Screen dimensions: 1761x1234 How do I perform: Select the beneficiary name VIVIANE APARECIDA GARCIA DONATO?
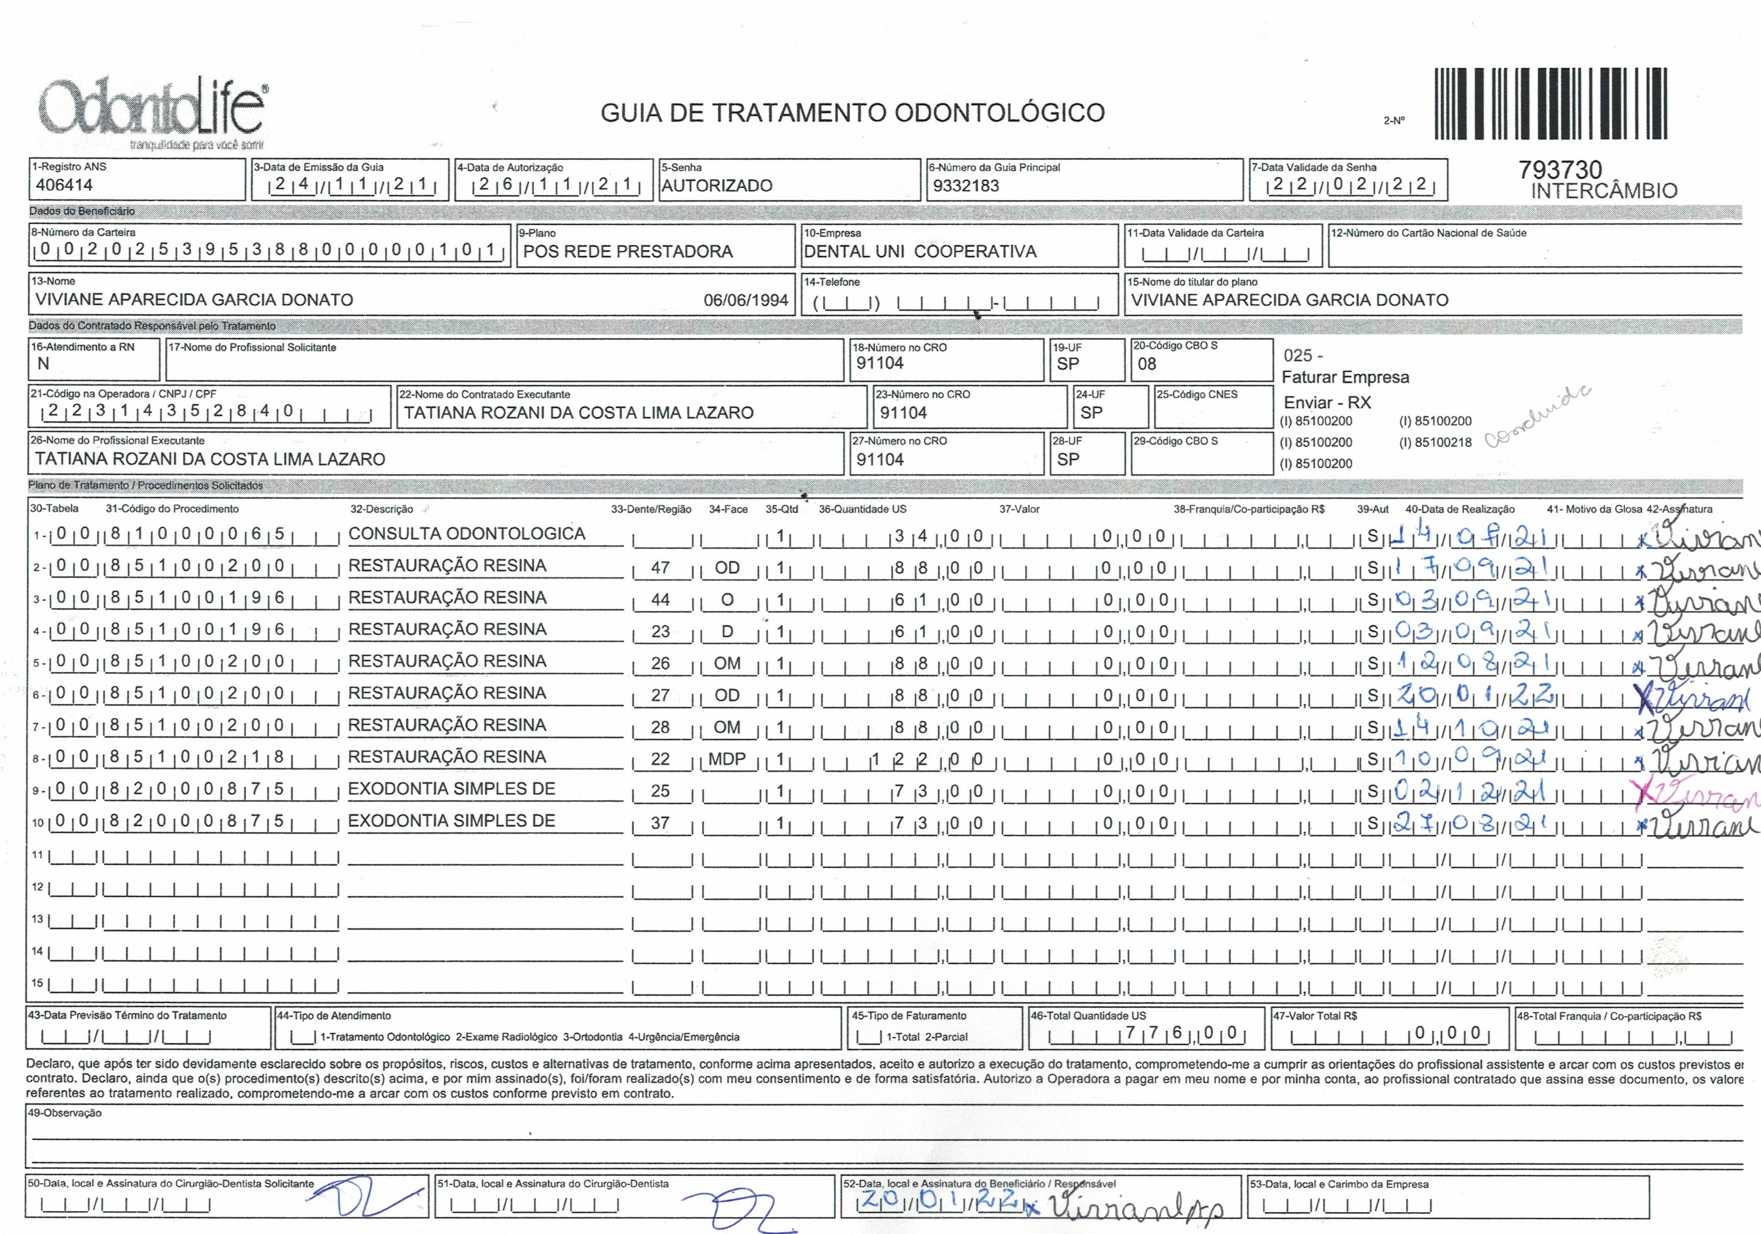coord(194,300)
